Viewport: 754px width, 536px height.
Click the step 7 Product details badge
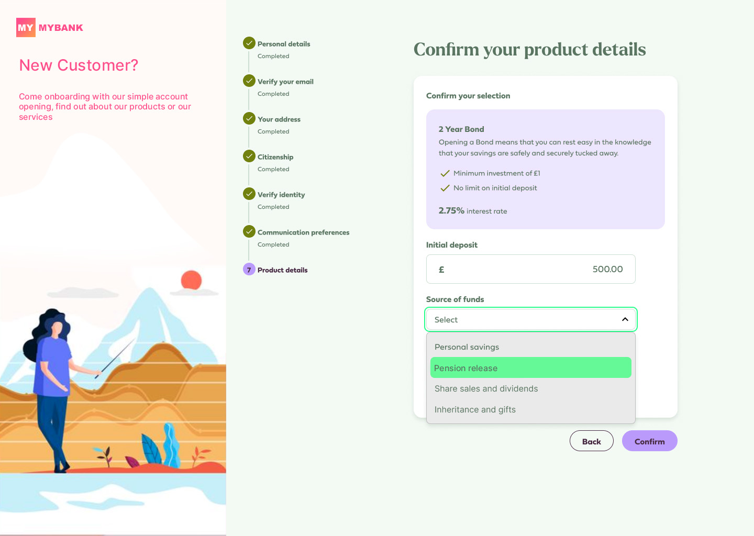249,270
